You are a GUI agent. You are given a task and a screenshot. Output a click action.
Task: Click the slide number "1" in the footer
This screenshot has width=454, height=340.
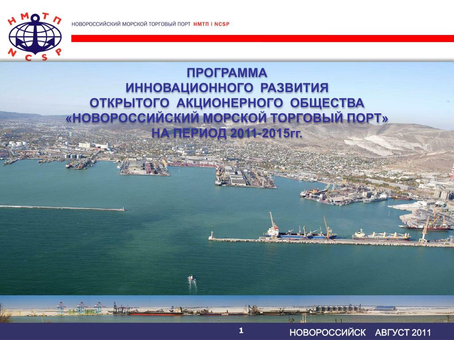pyautogui.click(x=241, y=330)
